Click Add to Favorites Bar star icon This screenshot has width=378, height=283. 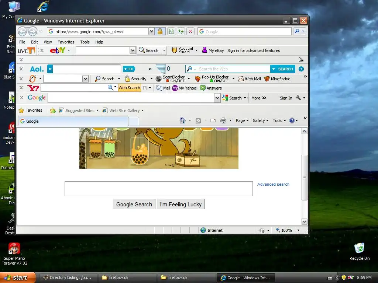(x=52, y=111)
